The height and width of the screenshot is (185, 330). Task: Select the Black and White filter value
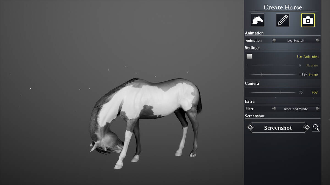(296, 109)
